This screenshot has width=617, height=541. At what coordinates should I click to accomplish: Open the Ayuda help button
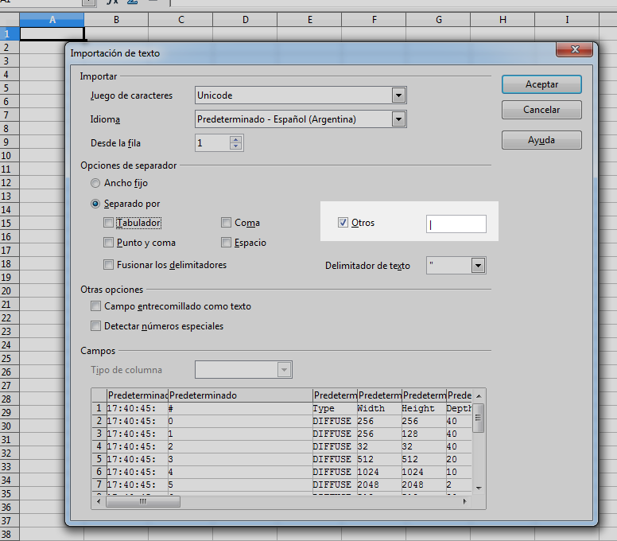coord(541,140)
